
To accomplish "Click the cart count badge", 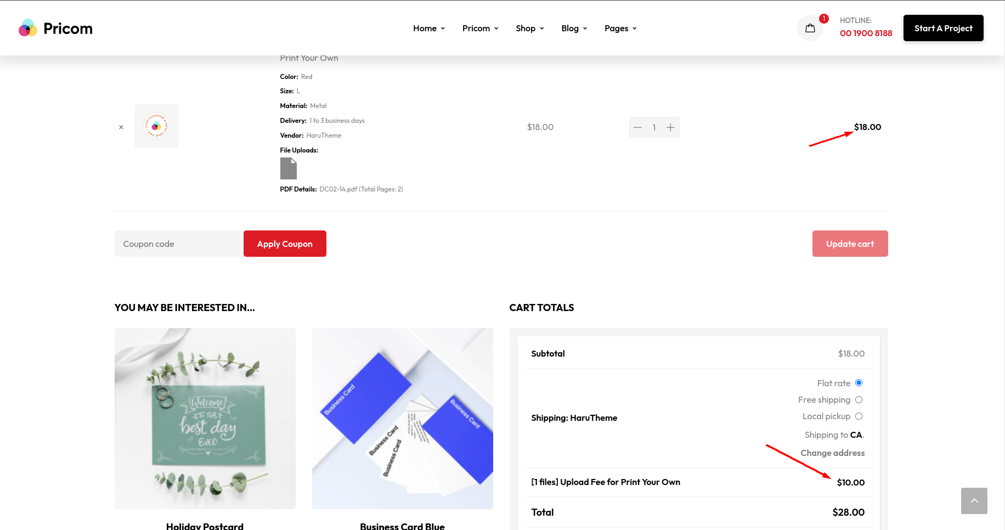I will coord(824,19).
